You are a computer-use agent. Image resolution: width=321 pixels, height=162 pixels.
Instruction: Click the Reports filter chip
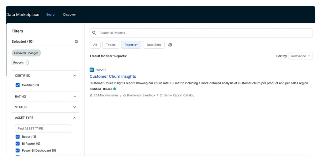click(x=20, y=62)
